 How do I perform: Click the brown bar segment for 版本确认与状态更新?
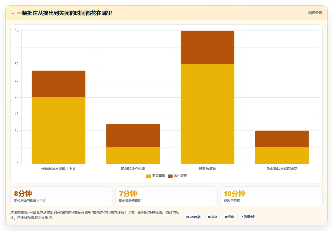coord(282,139)
